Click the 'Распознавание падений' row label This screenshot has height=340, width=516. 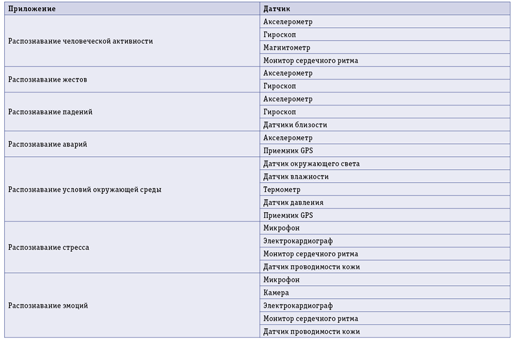pos(132,112)
